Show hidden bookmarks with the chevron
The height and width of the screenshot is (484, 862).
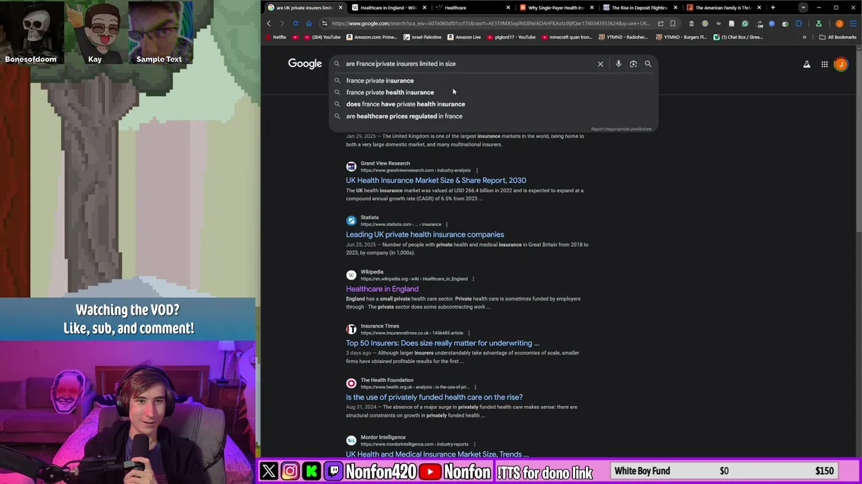click(x=804, y=37)
